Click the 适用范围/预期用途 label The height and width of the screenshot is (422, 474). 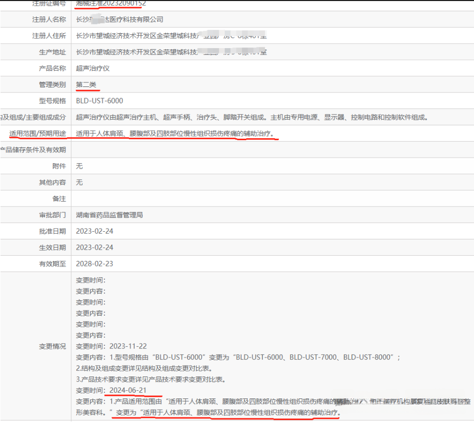37,134
